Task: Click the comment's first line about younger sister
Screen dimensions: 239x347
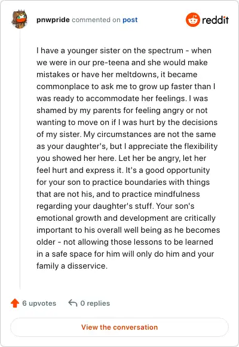Action: 124,50
